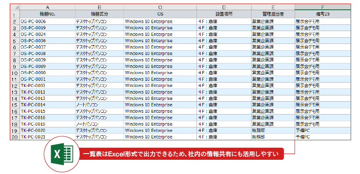
Task: Click 4F：倉庫 in the TK-PC-0020 row
Action: pos(208,130)
